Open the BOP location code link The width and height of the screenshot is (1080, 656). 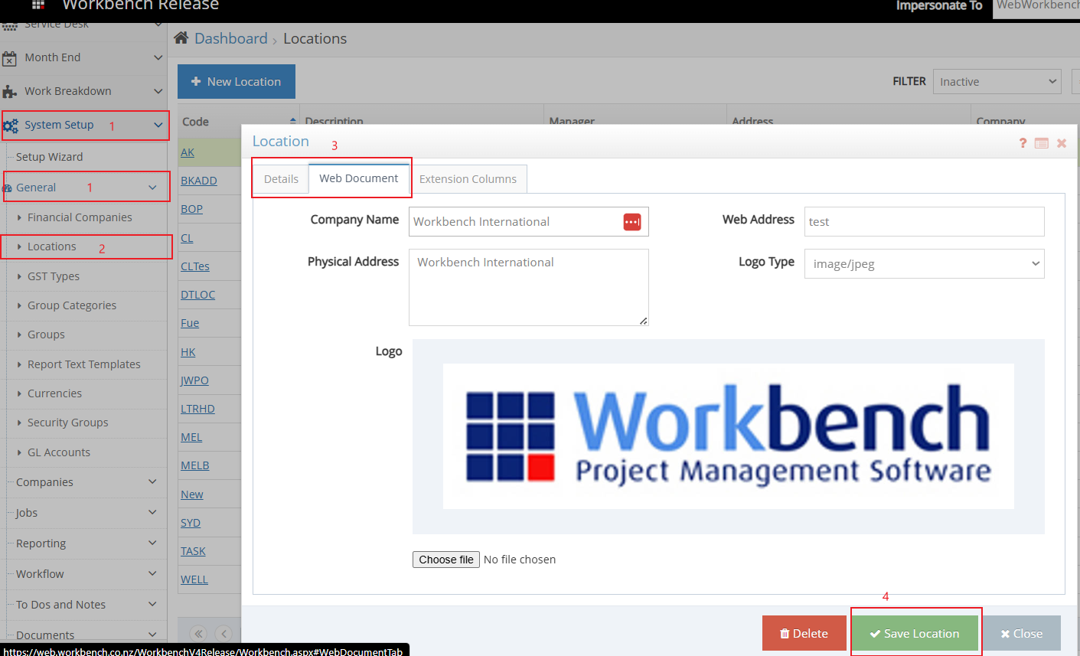191,209
